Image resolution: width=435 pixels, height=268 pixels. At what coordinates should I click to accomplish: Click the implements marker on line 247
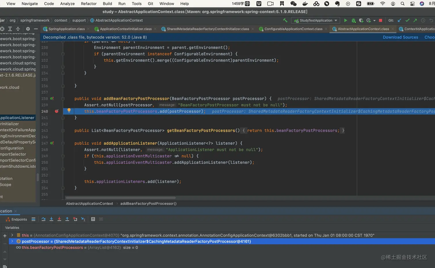tap(52, 143)
